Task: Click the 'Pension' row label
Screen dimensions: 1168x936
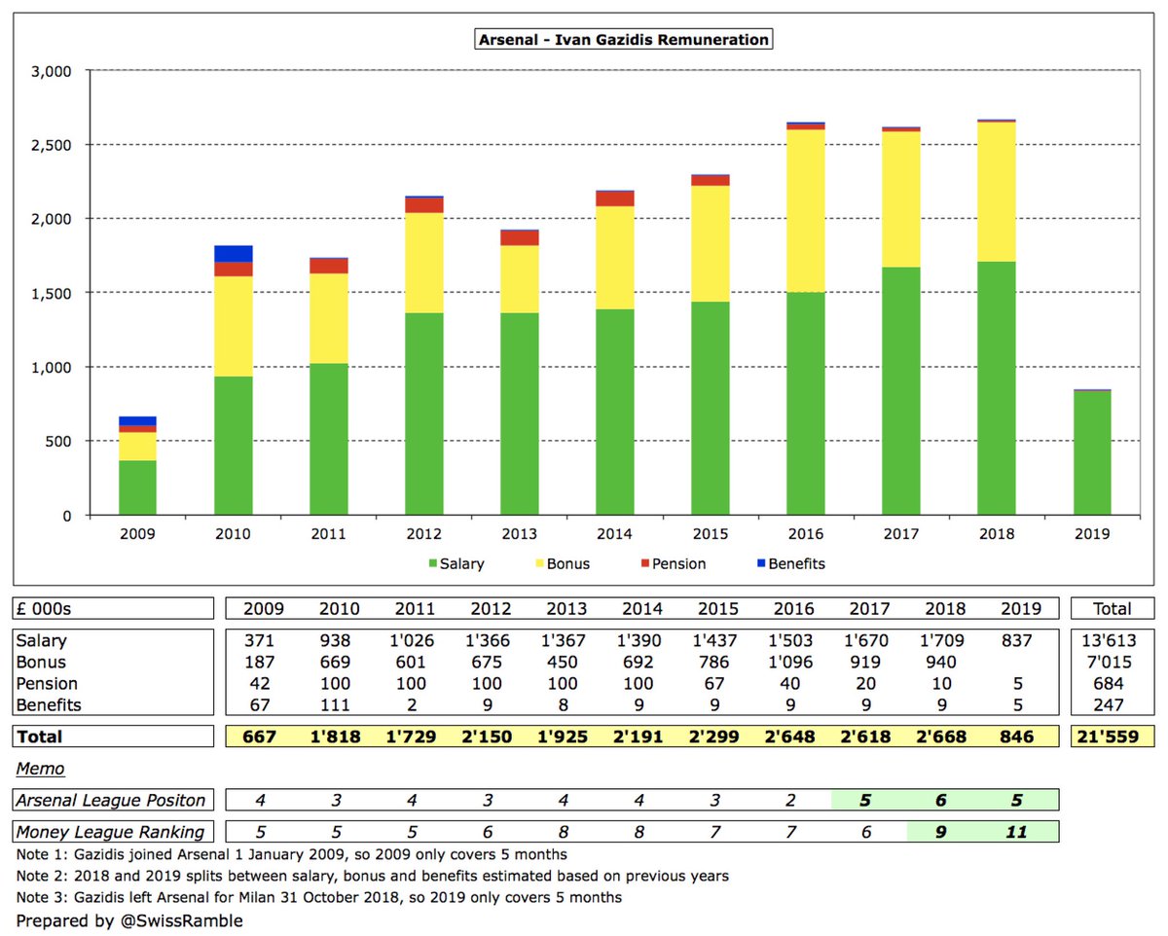Action: pyautogui.click(x=48, y=684)
